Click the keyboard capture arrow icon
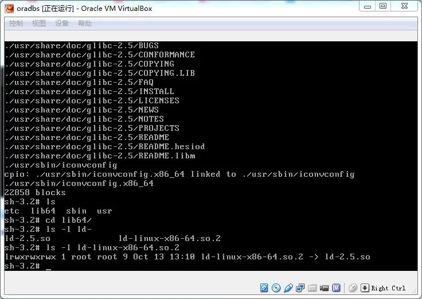 [x=365, y=288]
